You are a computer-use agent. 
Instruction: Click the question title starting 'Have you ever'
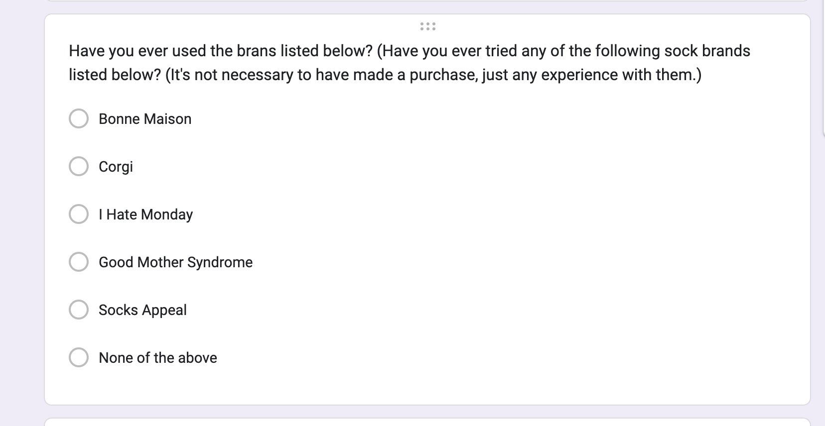pos(409,51)
